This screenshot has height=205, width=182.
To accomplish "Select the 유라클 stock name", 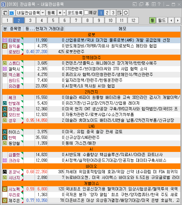I will click(x=14, y=86).
